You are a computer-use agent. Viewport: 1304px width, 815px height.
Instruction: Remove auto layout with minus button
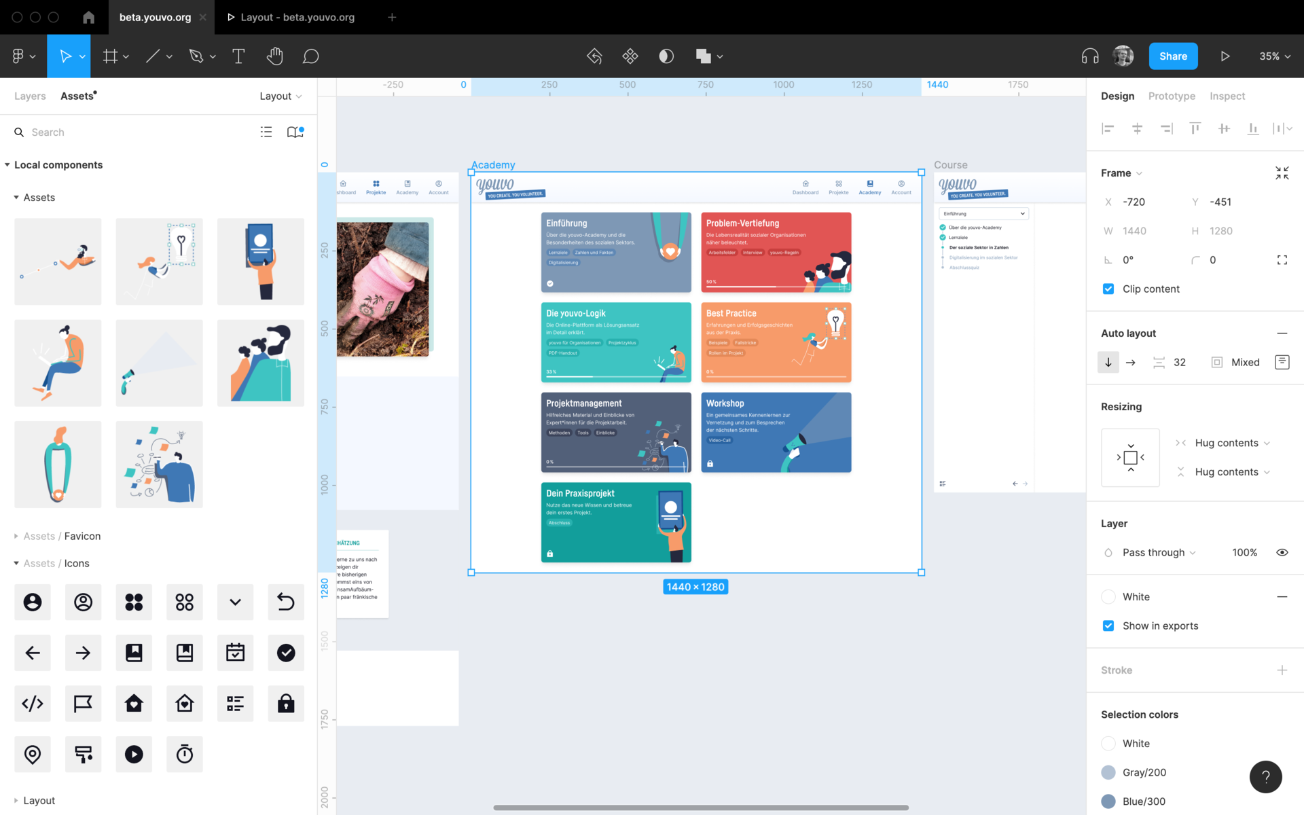(1282, 333)
